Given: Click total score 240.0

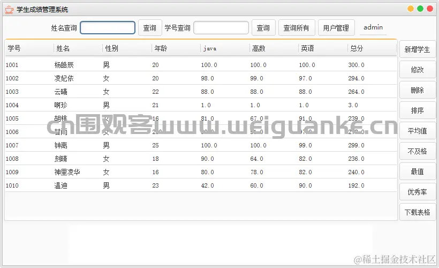Looking at the screenshot, I should [356, 172].
